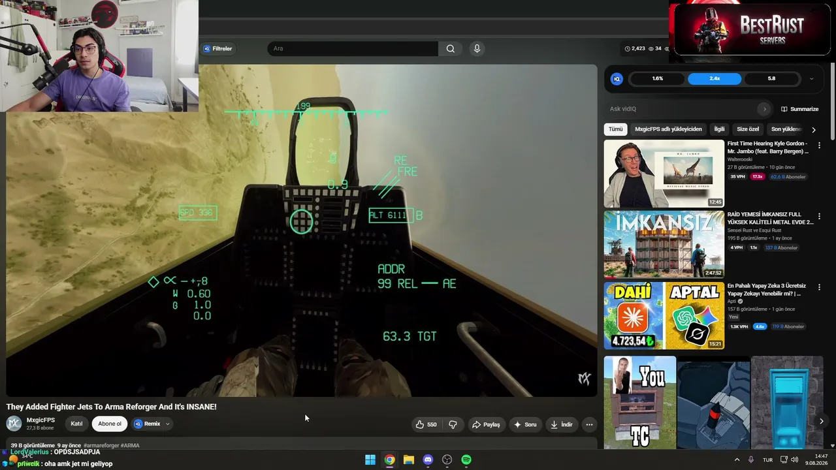Expand the Remix dropdown arrow
This screenshot has width=836, height=470.
click(x=168, y=424)
